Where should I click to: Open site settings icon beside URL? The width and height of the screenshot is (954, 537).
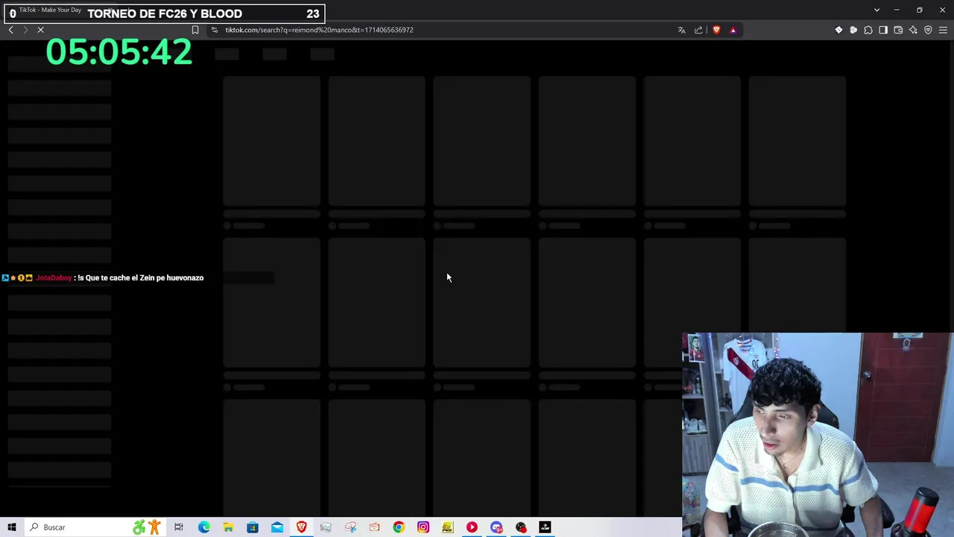[215, 30]
